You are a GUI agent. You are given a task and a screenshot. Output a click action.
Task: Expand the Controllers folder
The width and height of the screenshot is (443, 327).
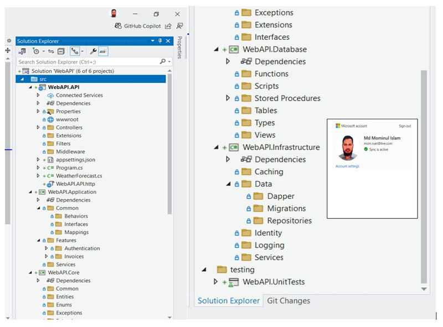(x=38, y=128)
